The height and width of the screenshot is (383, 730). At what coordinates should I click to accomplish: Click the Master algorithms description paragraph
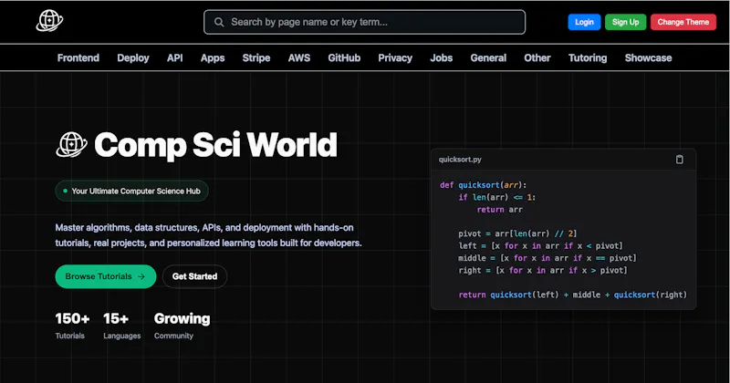(x=208, y=235)
